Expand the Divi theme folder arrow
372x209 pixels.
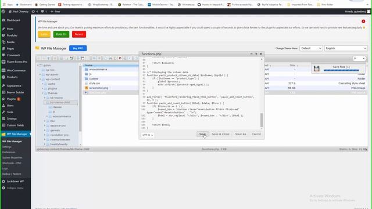[x=45, y=121]
